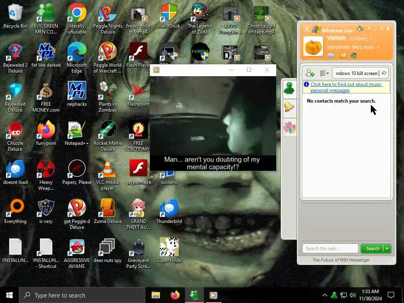404x303 pixels.
Task: Open the MSN Today globe icon
Action: click(354, 56)
